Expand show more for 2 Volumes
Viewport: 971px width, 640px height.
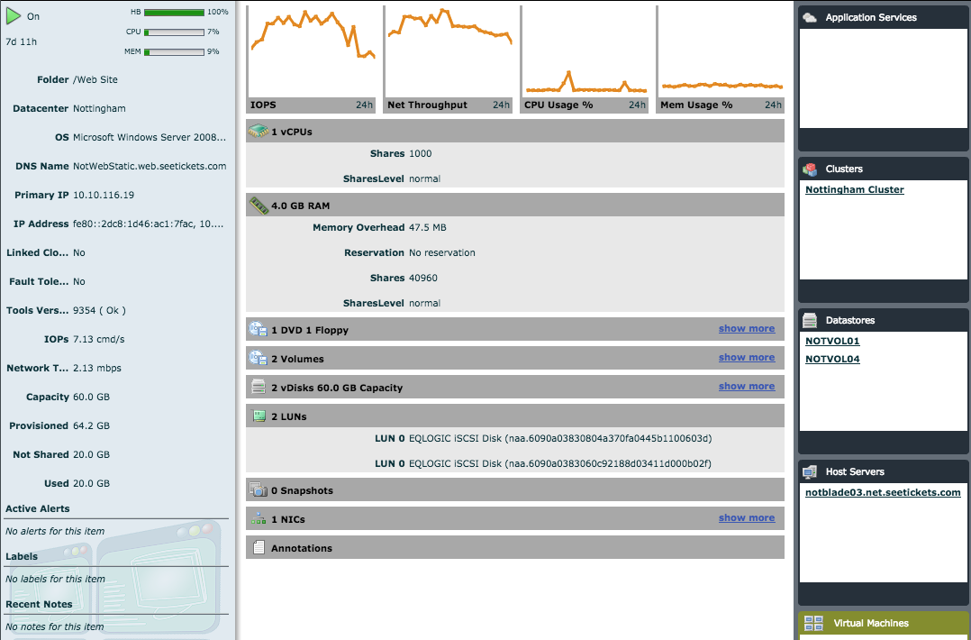click(x=746, y=357)
